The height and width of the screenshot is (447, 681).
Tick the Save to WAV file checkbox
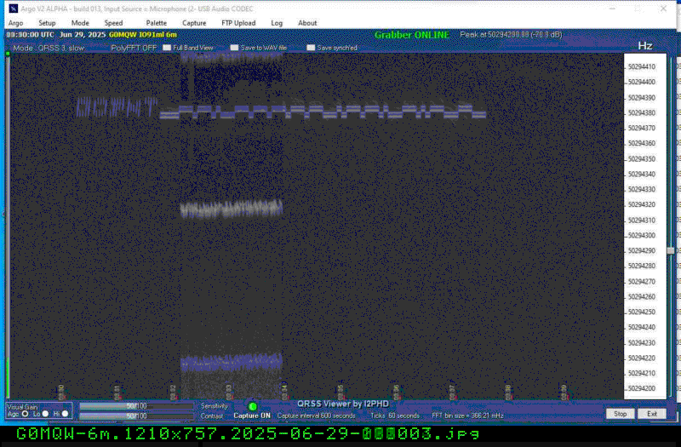pyautogui.click(x=235, y=48)
